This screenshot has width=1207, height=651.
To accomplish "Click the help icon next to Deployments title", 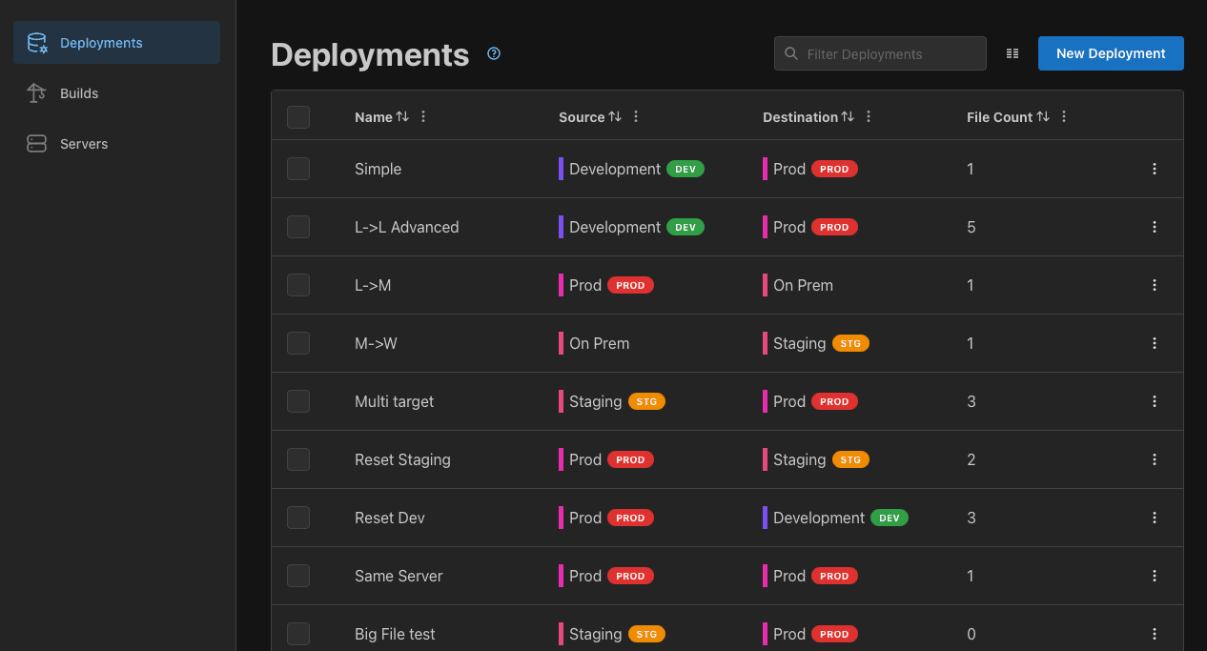I will point(494,54).
